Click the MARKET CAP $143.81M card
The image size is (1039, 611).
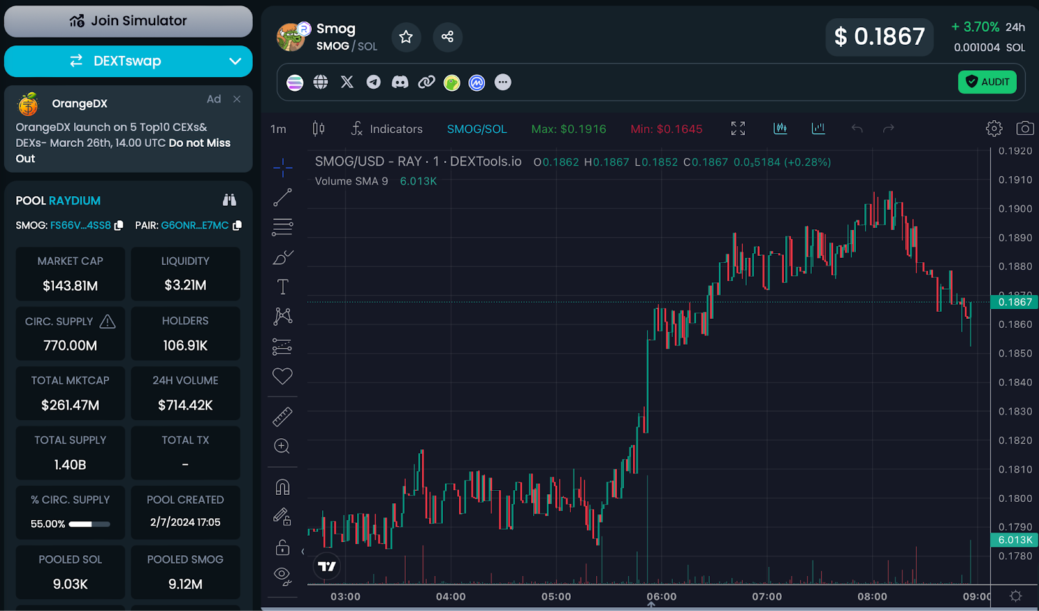[70, 273]
